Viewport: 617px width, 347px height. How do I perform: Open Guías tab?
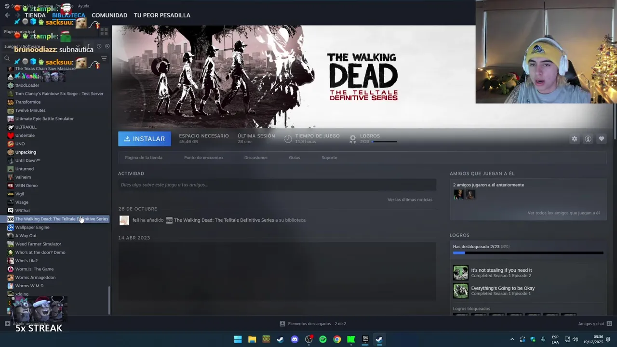click(295, 158)
